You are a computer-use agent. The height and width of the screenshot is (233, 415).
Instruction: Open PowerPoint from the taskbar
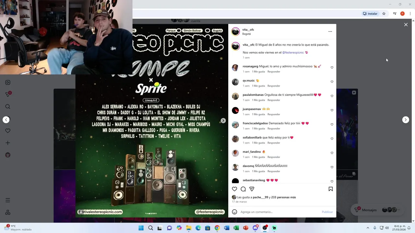click(246, 228)
